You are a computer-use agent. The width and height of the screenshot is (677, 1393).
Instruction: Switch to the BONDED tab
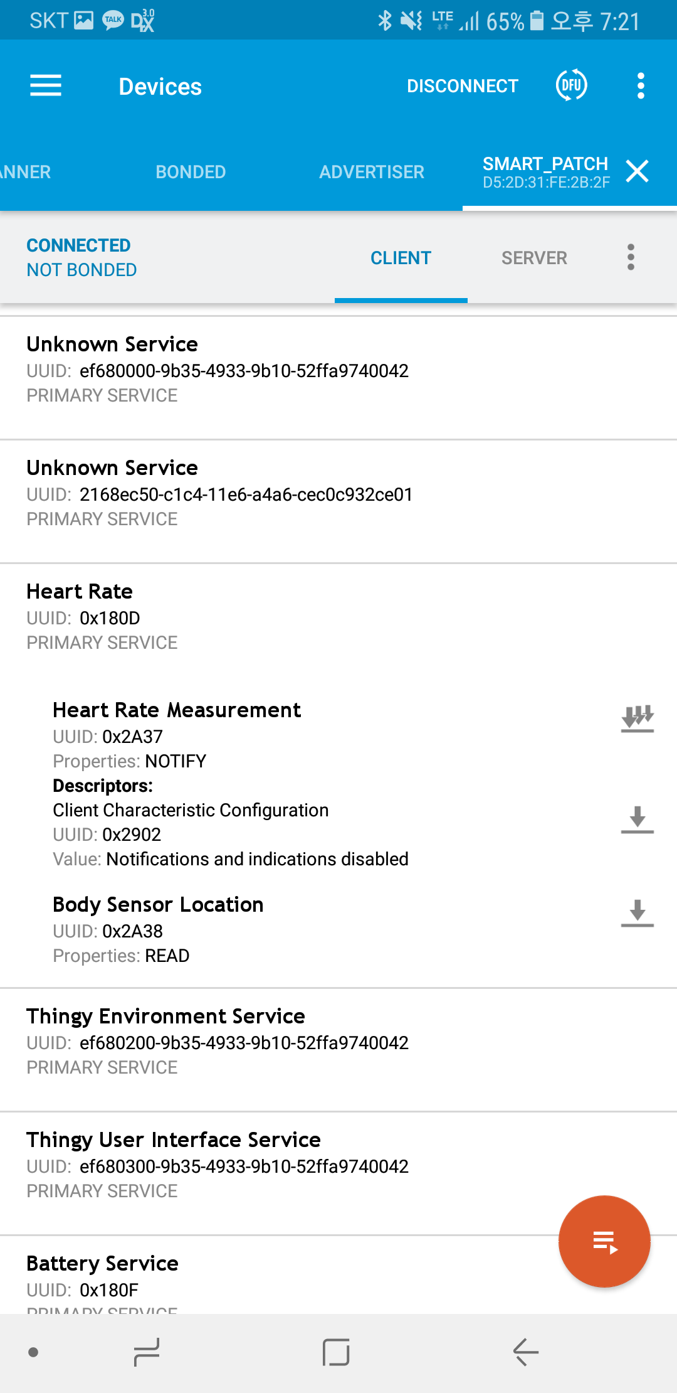[191, 171]
